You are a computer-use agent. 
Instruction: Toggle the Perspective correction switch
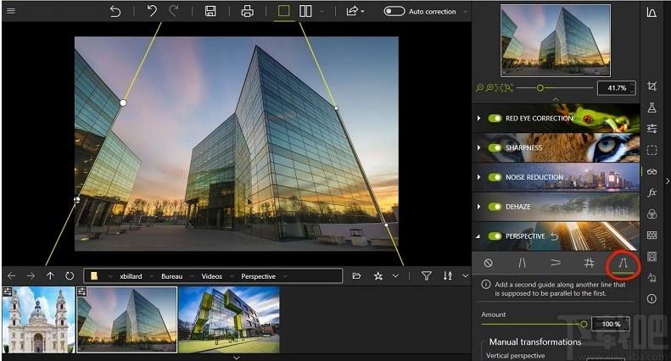tap(495, 236)
